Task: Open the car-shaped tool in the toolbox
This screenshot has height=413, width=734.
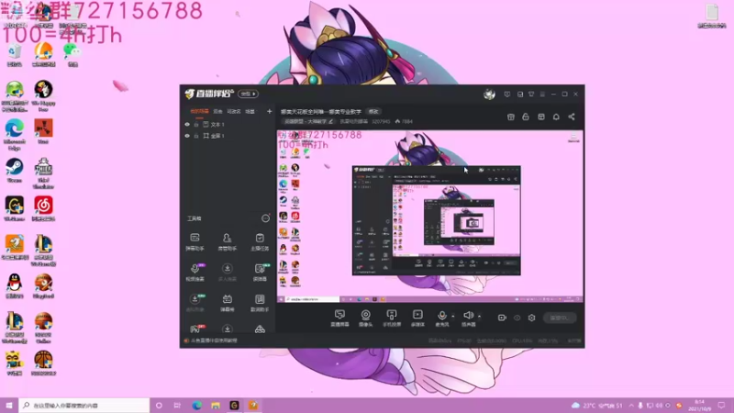Action: point(260,329)
